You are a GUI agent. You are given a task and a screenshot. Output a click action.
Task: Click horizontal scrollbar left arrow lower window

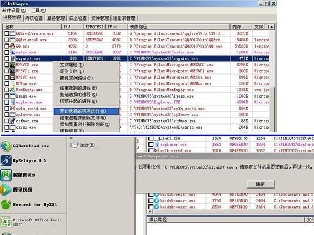pyautogui.click(x=150, y=211)
